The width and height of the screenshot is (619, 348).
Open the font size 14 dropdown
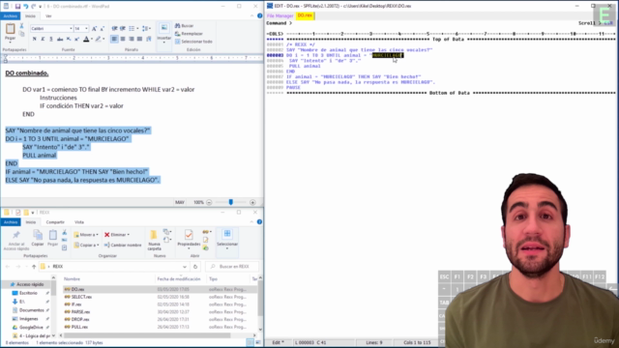(86, 28)
